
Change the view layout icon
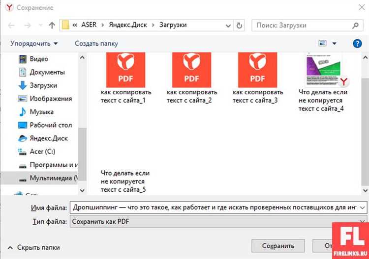[322, 43]
